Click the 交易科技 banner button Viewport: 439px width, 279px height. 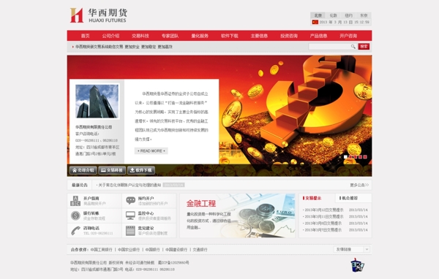pos(112,170)
